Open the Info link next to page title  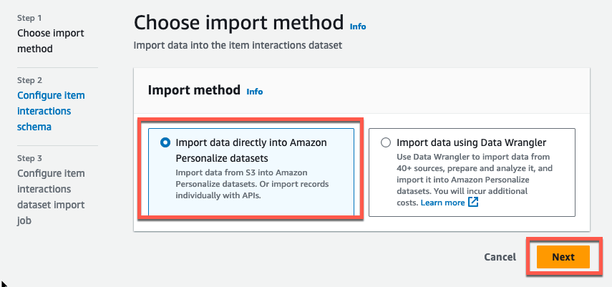[x=358, y=26]
